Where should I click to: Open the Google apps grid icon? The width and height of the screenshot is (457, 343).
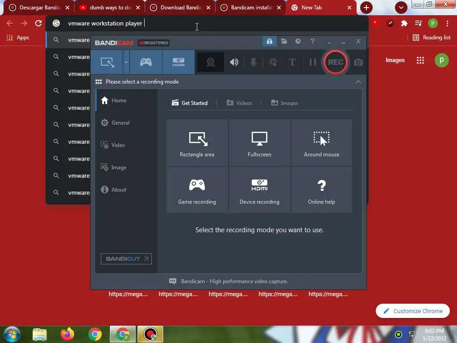pyautogui.click(x=420, y=60)
